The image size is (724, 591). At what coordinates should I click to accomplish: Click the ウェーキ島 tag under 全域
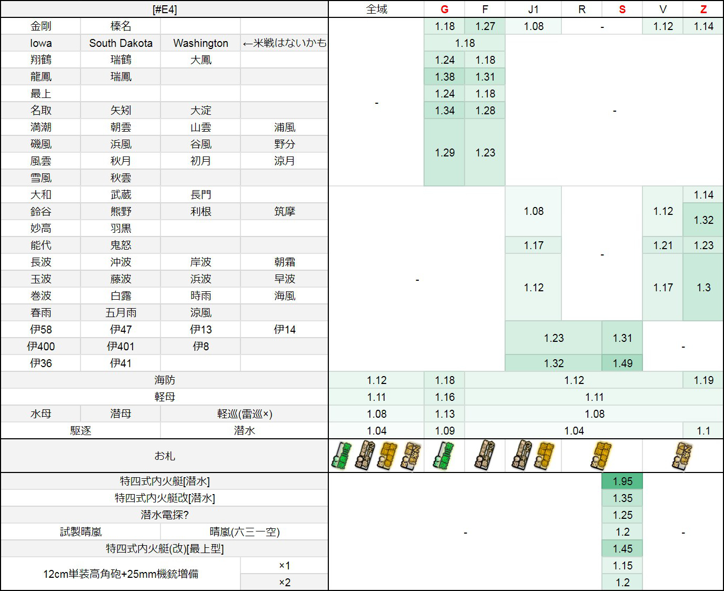point(364,456)
